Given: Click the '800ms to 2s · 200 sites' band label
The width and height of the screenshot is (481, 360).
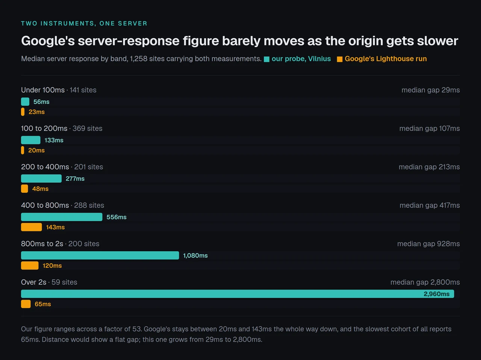Looking at the screenshot, I should 60,244.
